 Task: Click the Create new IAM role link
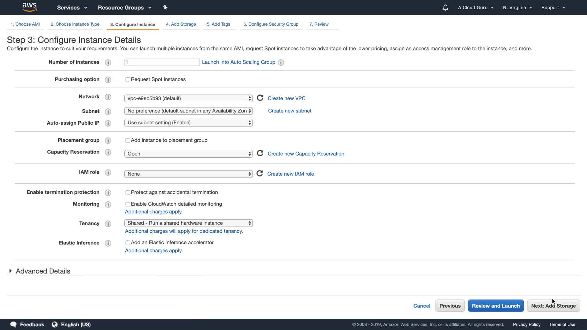(x=290, y=174)
